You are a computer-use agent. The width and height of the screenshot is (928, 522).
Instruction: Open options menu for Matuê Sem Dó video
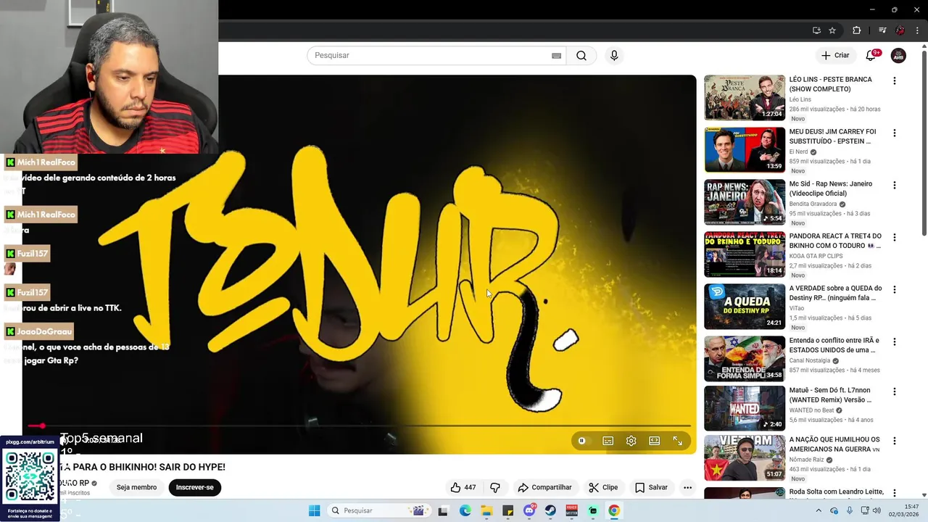coord(895,391)
